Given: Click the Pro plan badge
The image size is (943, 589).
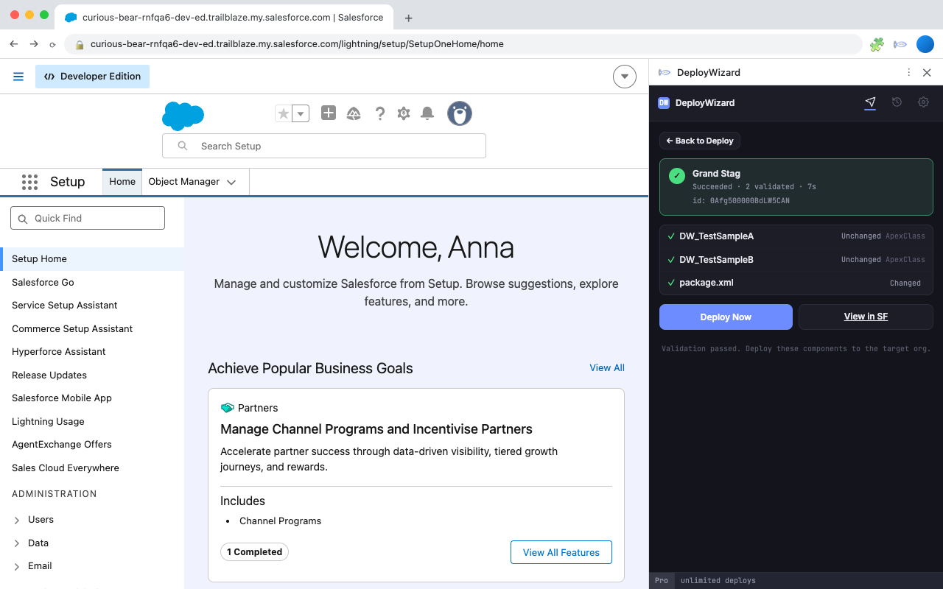Looking at the screenshot, I should [x=662, y=581].
